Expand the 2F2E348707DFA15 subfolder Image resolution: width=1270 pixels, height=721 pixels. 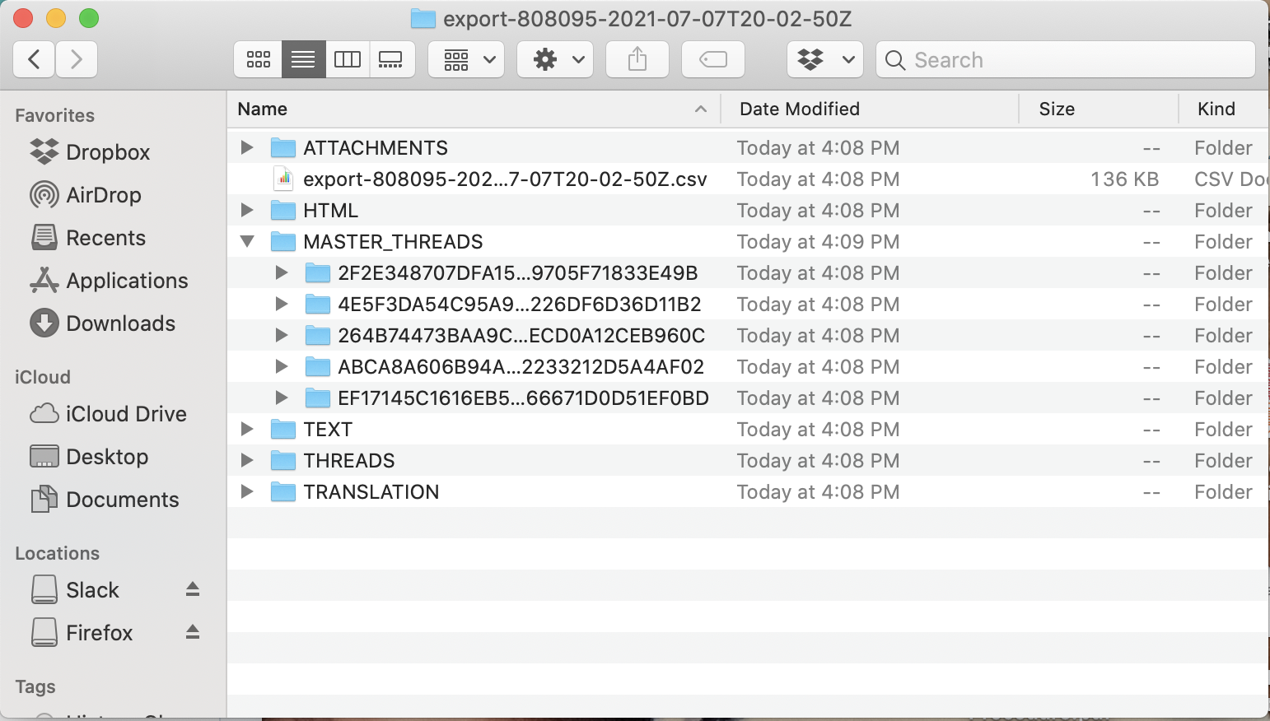pyautogui.click(x=281, y=272)
